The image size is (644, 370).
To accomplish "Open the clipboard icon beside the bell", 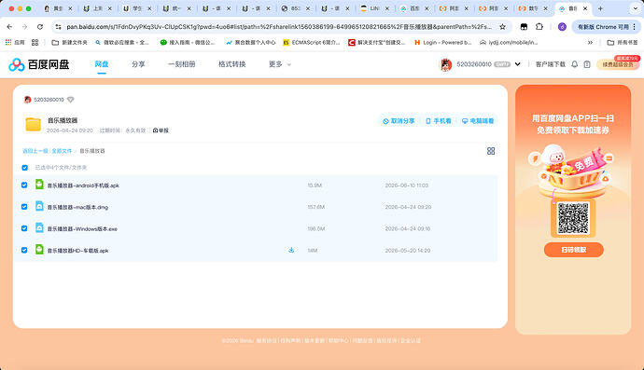I will pyautogui.click(x=587, y=64).
